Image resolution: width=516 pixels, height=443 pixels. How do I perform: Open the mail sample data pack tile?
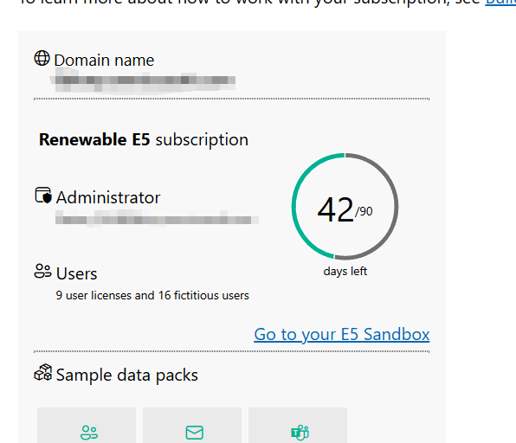pos(192,425)
